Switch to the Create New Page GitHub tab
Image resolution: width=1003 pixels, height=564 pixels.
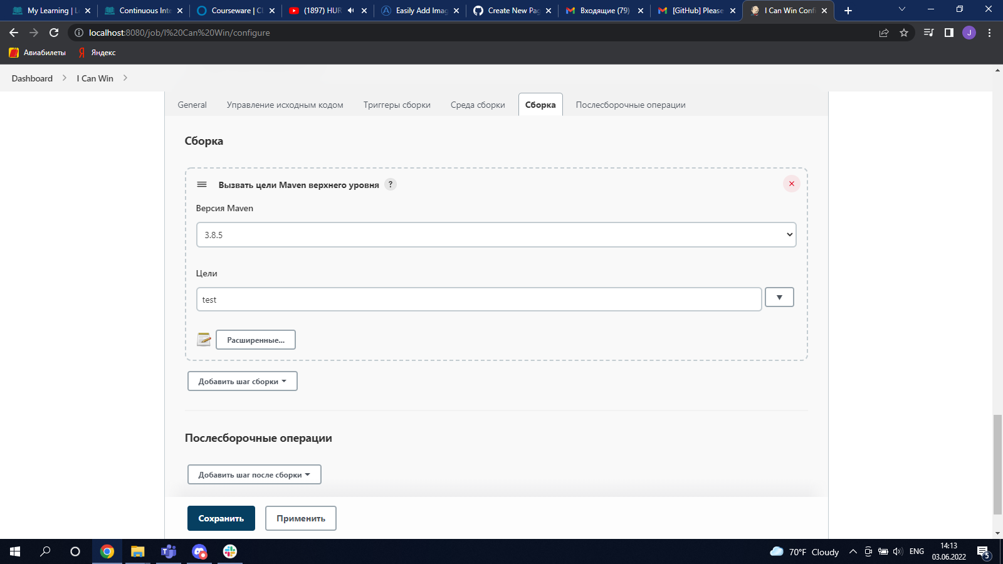512,11
